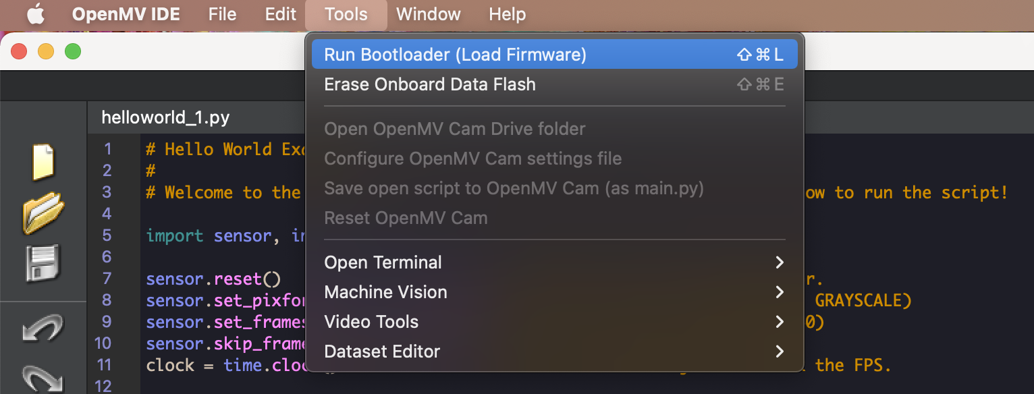Select the helloworld_1.py document tab

pos(165,117)
